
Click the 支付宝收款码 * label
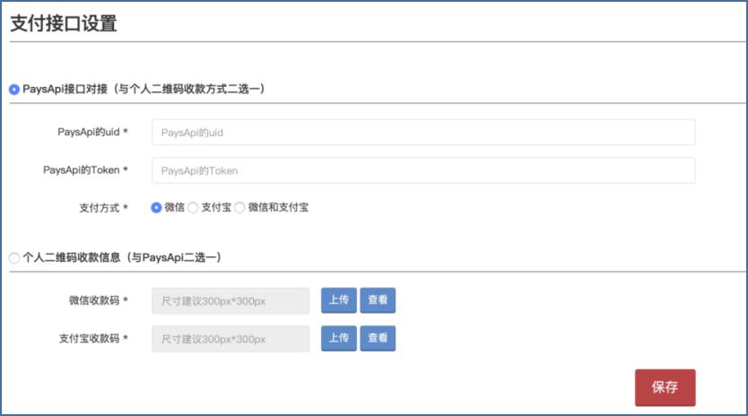coord(93,338)
